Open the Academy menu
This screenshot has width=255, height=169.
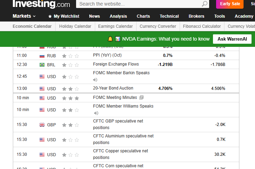[x=244, y=16]
